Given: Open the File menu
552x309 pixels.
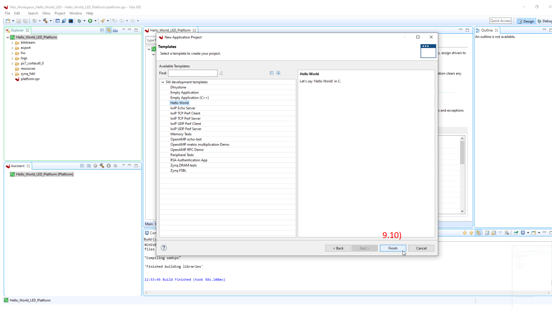Looking at the screenshot, I should 8,13.
